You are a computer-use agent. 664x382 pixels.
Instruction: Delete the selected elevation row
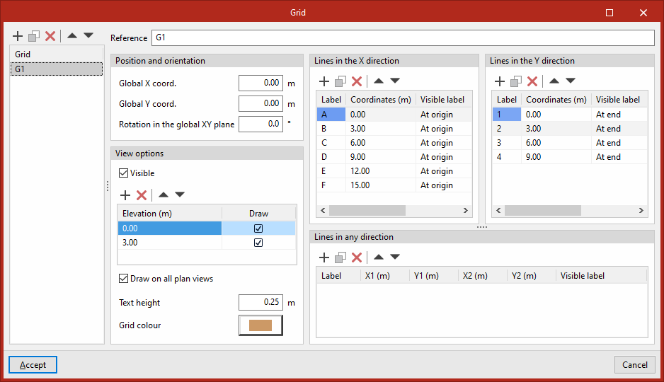tap(142, 195)
